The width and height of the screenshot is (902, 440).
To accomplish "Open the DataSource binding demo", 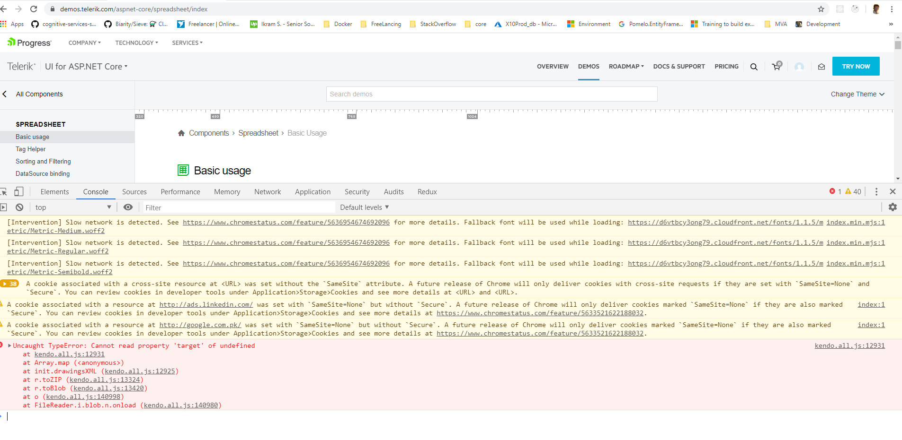I will tap(43, 173).
